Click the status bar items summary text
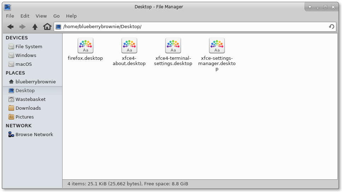342x192 pixels. click(128, 184)
